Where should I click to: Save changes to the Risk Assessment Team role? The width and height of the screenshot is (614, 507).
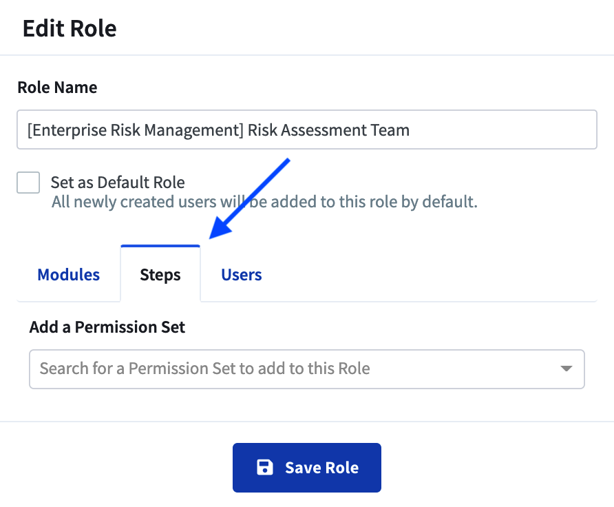tap(306, 467)
